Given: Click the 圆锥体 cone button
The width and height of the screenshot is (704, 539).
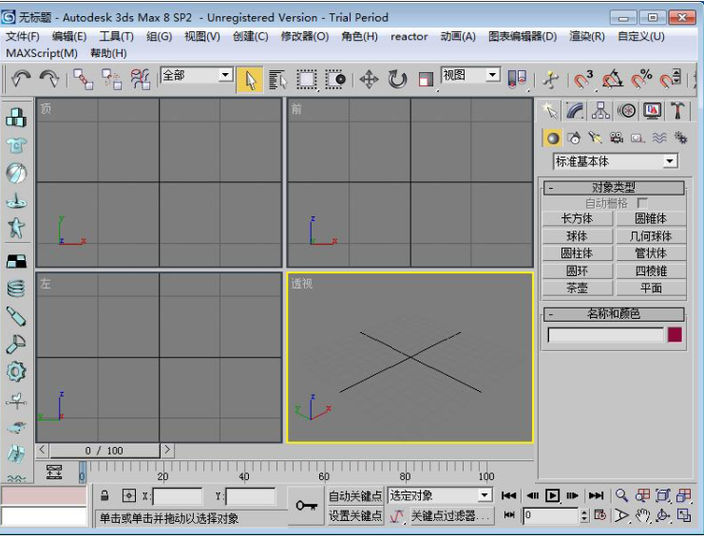Looking at the screenshot, I should point(651,219).
